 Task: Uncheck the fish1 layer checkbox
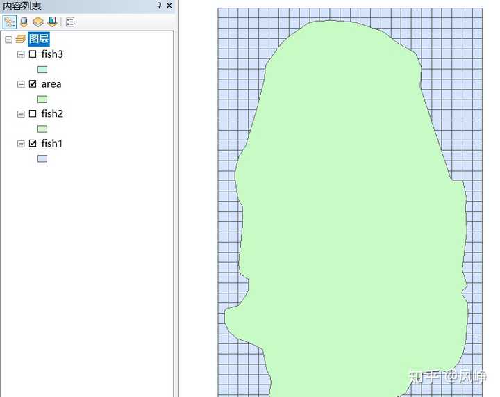(33, 143)
